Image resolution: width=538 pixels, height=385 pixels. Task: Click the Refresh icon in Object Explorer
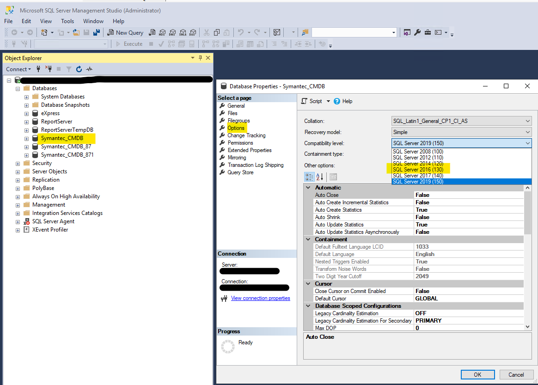point(79,69)
